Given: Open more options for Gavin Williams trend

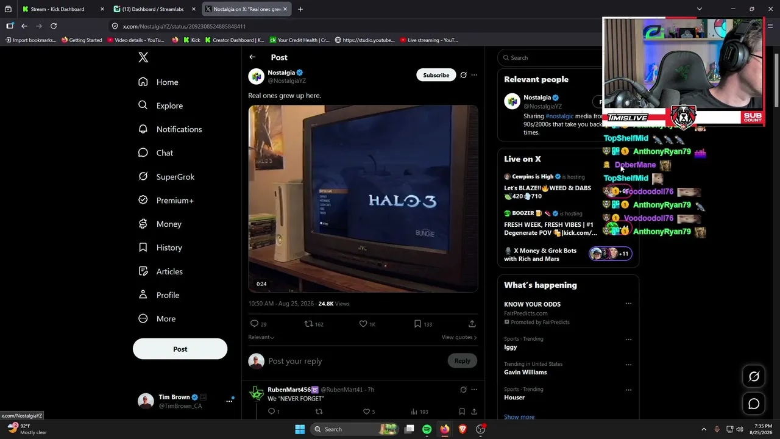Looking at the screenshot, I should coord(628,364).
